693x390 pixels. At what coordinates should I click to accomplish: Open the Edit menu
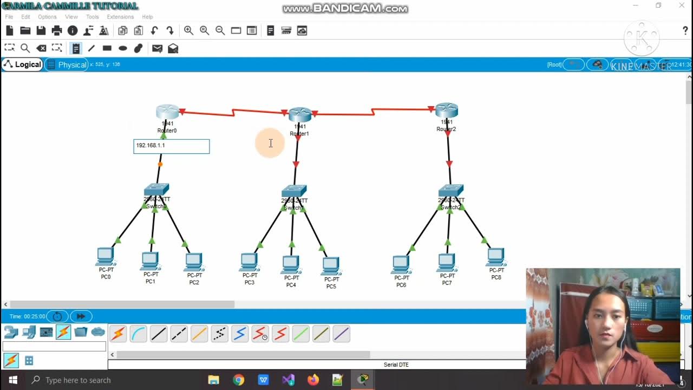click(25, 17)
